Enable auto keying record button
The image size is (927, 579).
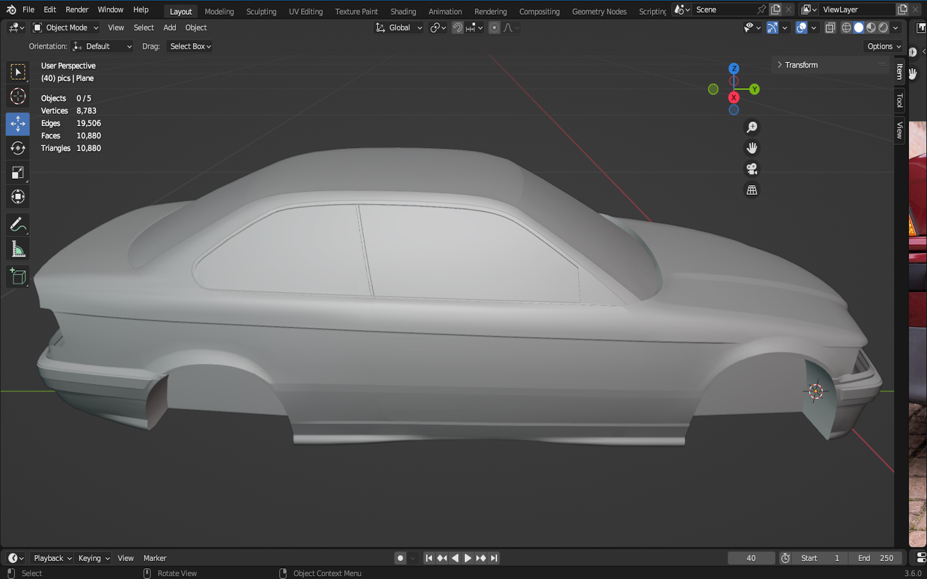(x=400, y=558)
